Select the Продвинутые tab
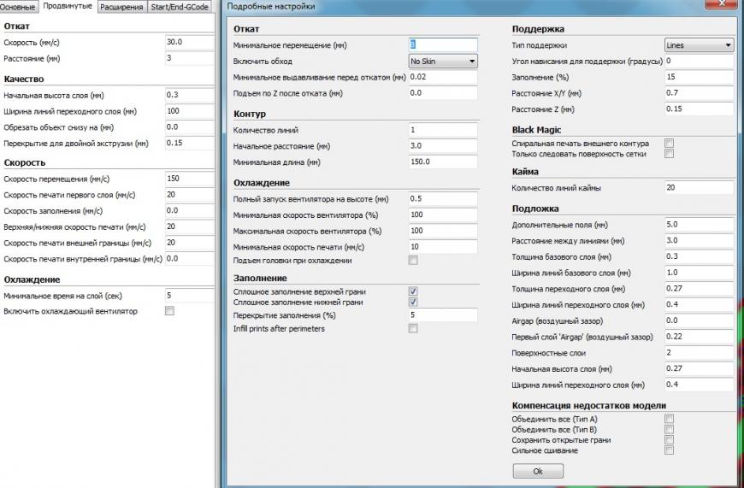Image resolution: width=744 pixels, height=488 pixels. [68, 6]
